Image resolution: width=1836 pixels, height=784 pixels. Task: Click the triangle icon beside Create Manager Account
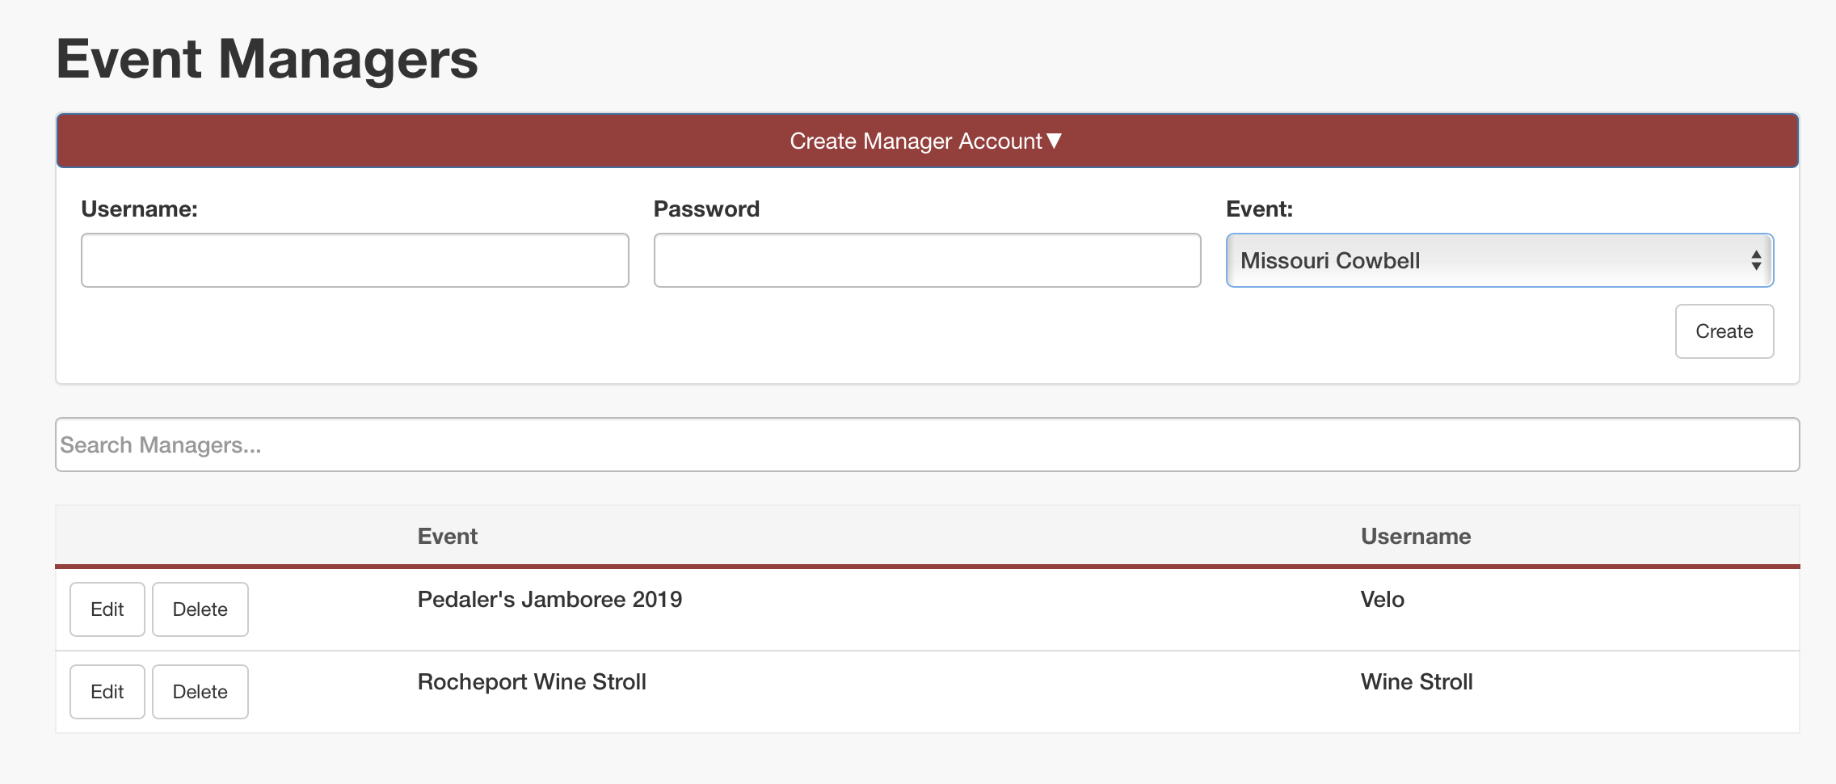tap(1054, 141)
